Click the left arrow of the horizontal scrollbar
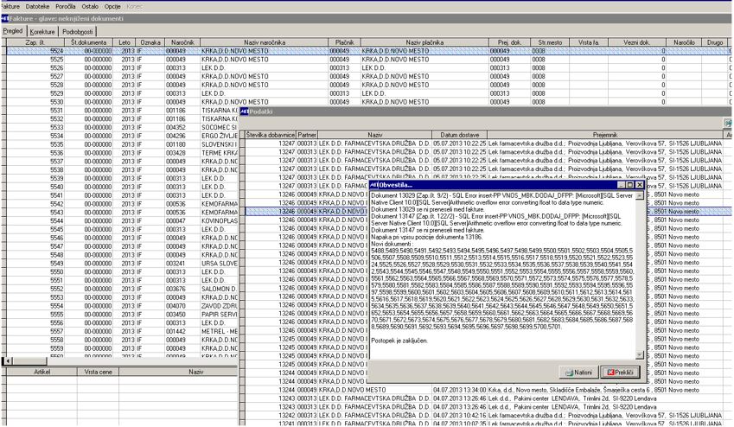734x427 pixels. point(8,361)
